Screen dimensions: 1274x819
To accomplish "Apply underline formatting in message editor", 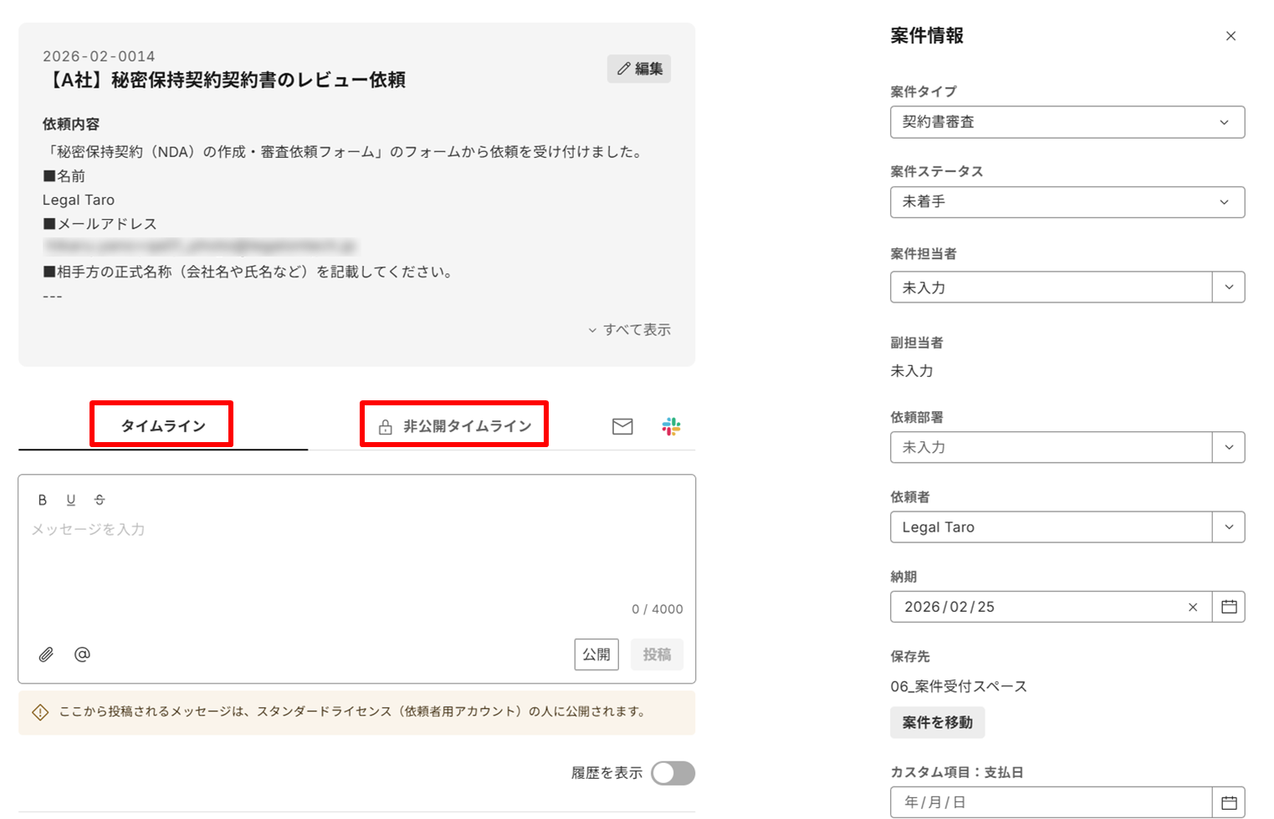I will click(71, 500).
